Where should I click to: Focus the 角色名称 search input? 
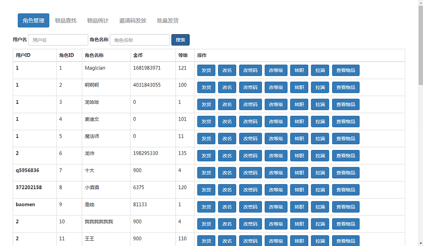point(140,40)
